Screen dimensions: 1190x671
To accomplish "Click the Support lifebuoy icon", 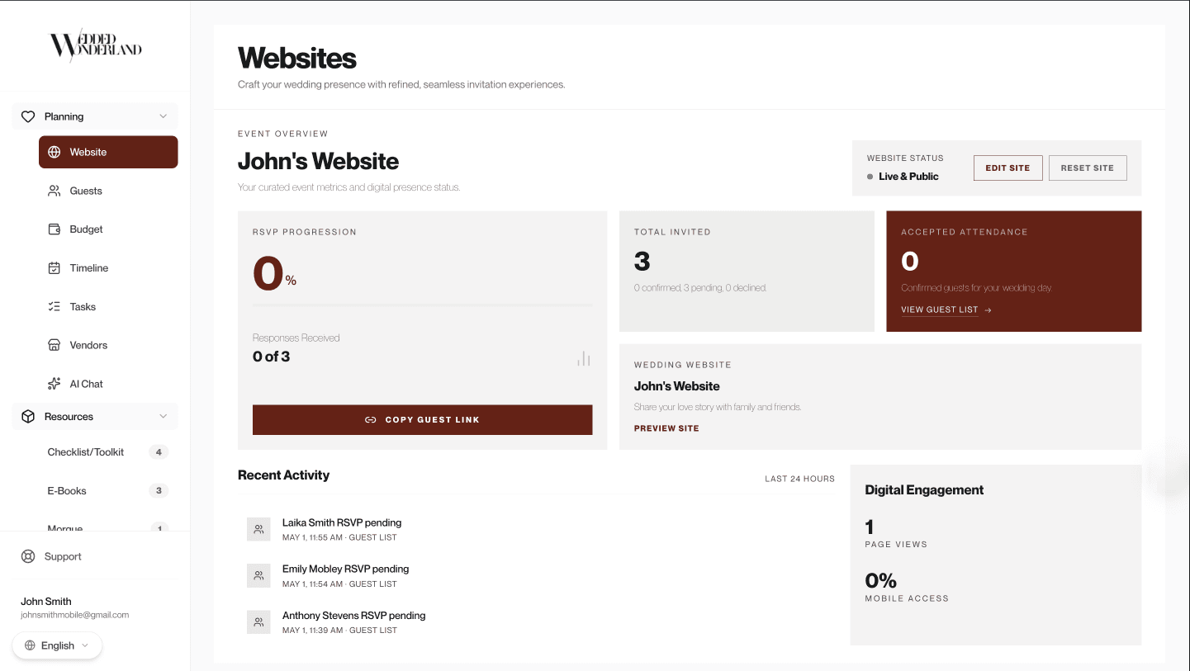I will (28, 556).
